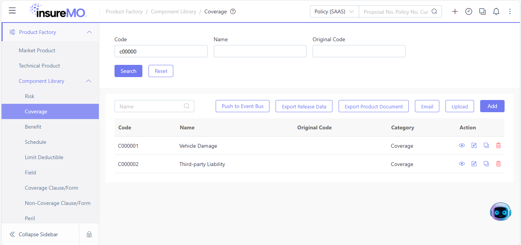This screenshot has height=245, width=521.
Task: Go to Product Factory breadcrumb
Action: (x=124, y=11)
